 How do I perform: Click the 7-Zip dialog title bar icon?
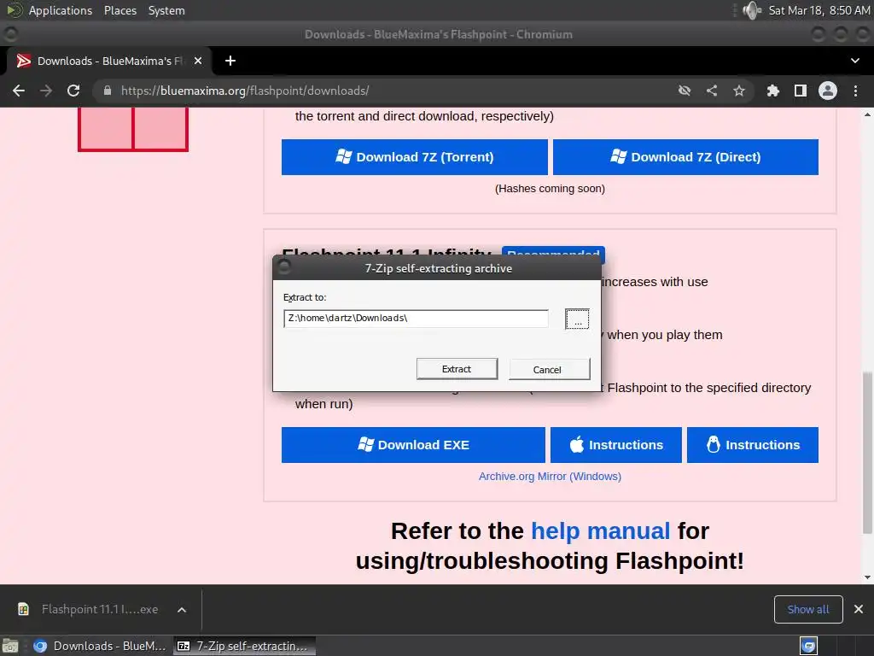[x=284, y=267]
